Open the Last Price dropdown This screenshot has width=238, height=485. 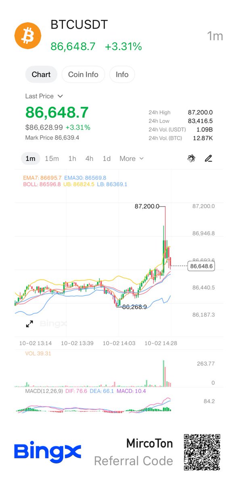(x=44, y=96)
